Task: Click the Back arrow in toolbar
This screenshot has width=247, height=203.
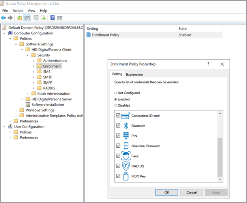Action: click(4, 18)
